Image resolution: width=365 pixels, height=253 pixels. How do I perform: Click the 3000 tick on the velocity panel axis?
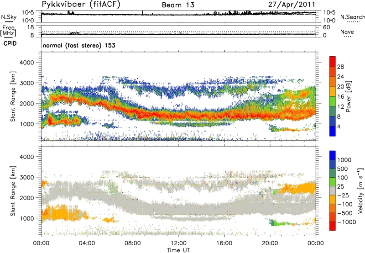tap(26, 177)
